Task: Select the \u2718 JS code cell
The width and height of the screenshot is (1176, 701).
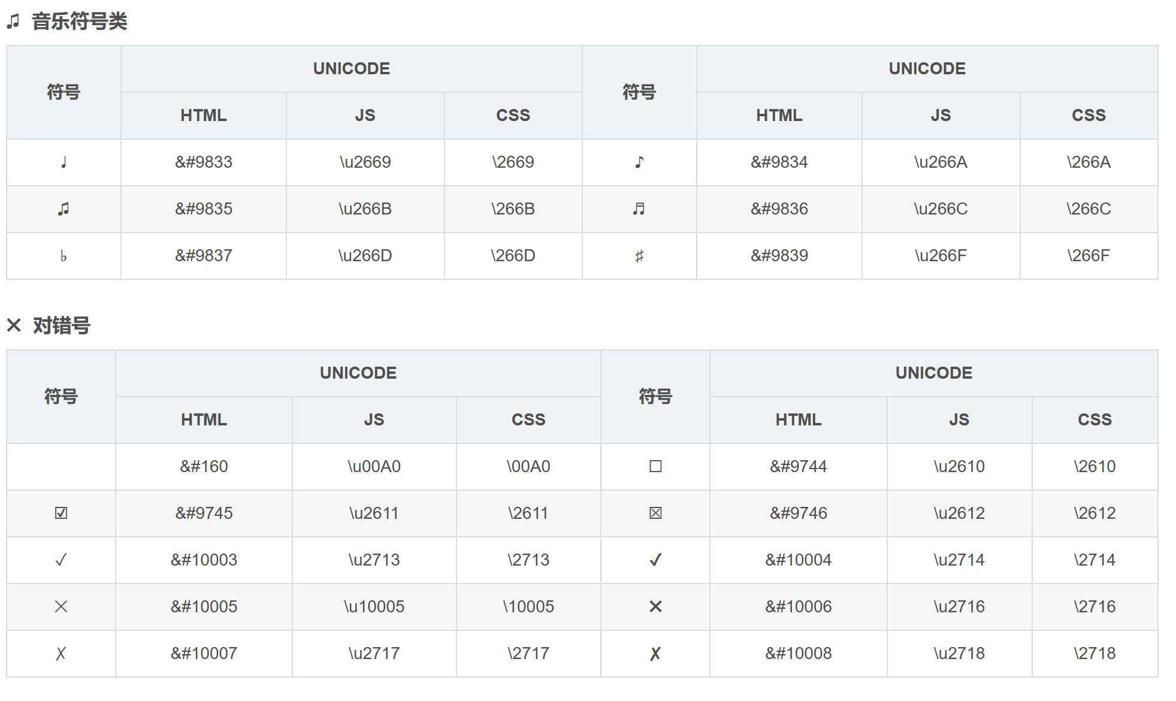Action: 960,654
